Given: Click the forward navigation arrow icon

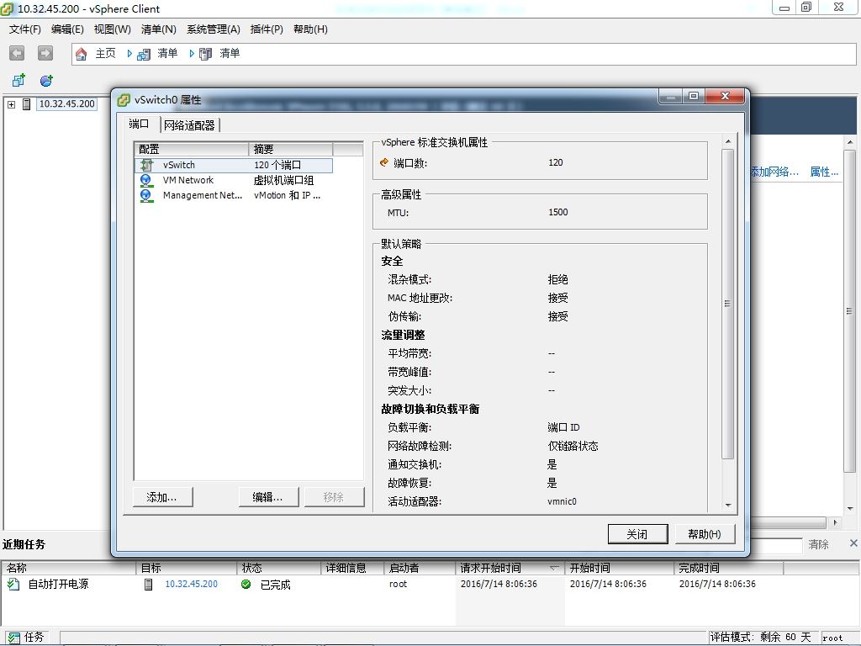Looking at the screenshot, I should (45, 53).
